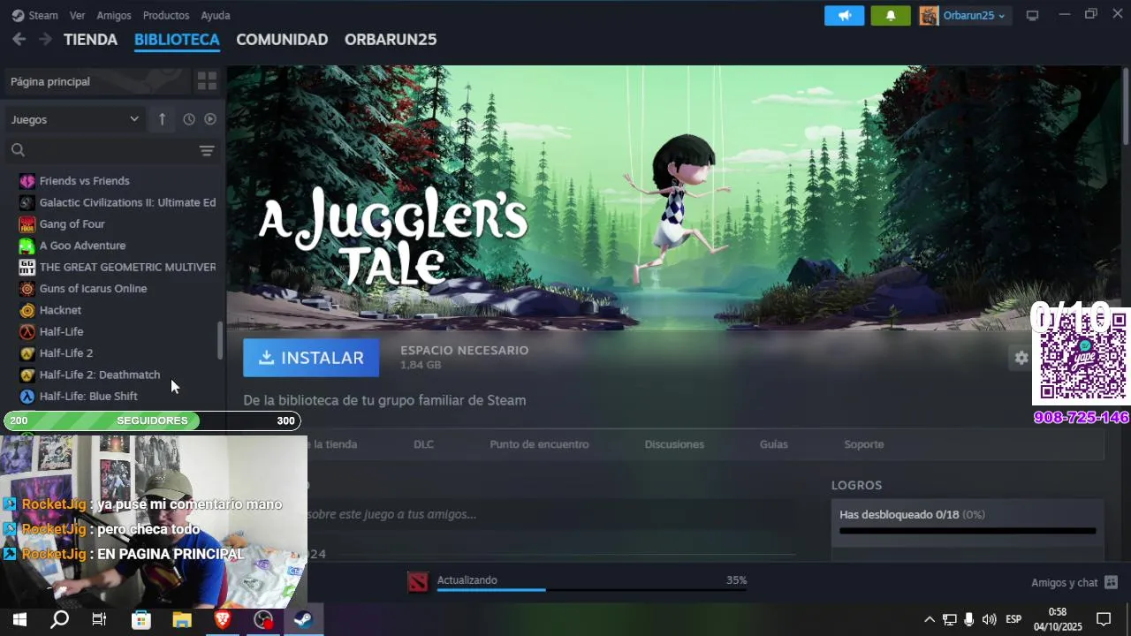The height and width of the screenshot is (636, 1131).
Task: Open Página principal in the library sidebar
Action: [x=95, y=81]
